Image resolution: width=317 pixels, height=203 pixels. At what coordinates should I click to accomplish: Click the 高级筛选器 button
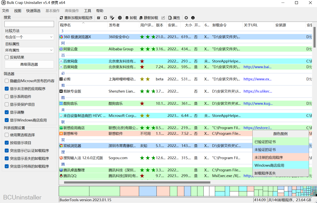pos(29,64)
